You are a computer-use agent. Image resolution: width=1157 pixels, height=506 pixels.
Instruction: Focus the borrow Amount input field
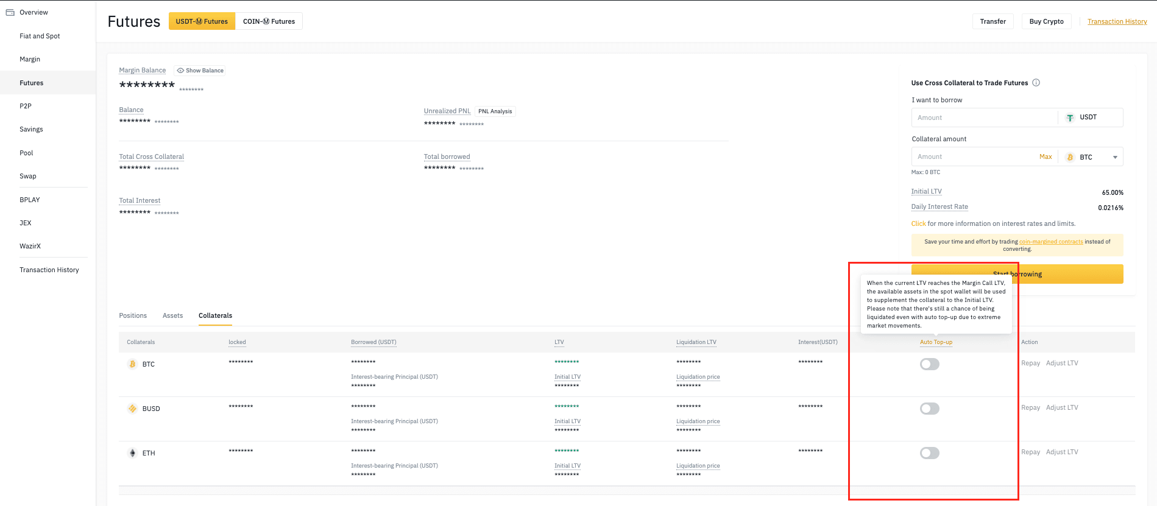pos(985,118)
